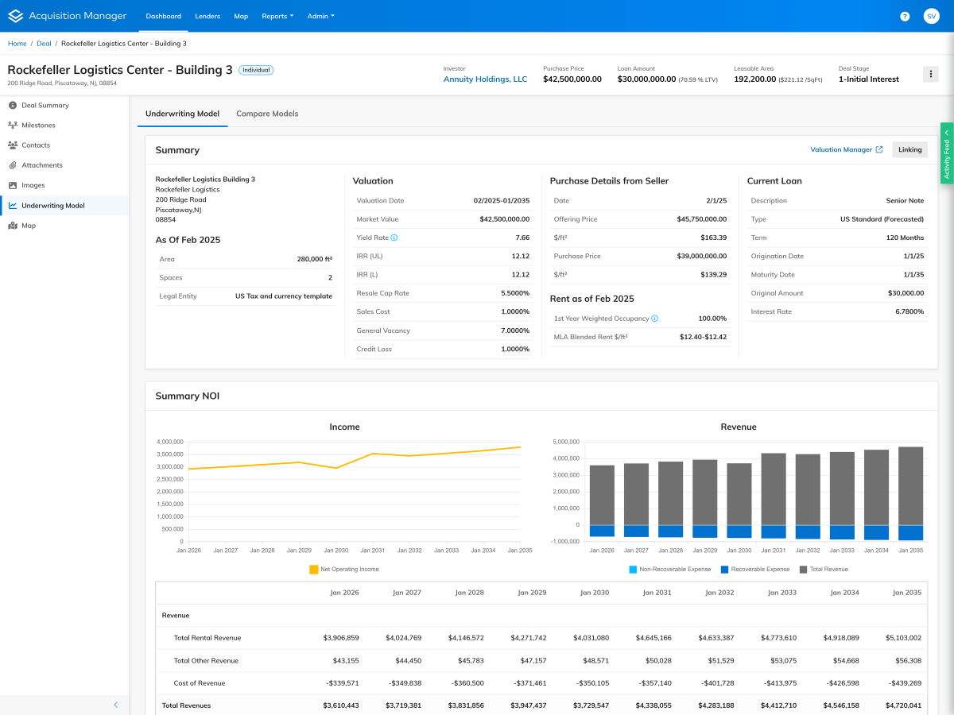Open Lenders in the top navigation
The width and height of the screenshot is (954, 715).
(x=207, y=16)
